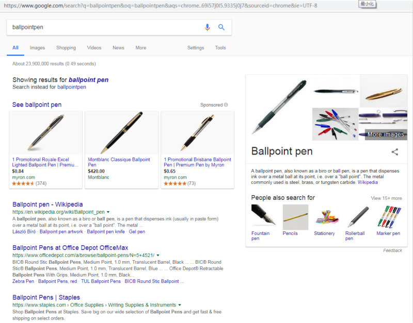Click the (73) rating count
Image resolution: width=413 pixels, height=323 pixels.
click(x=192, y=183)
